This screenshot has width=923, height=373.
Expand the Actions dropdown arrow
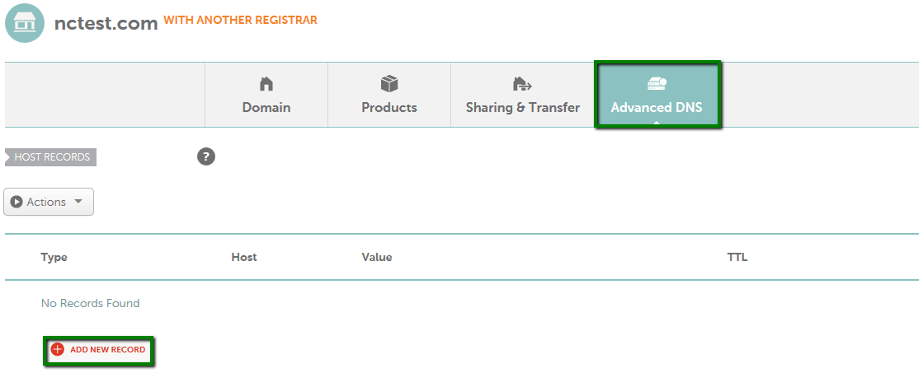tap(78, 202)
